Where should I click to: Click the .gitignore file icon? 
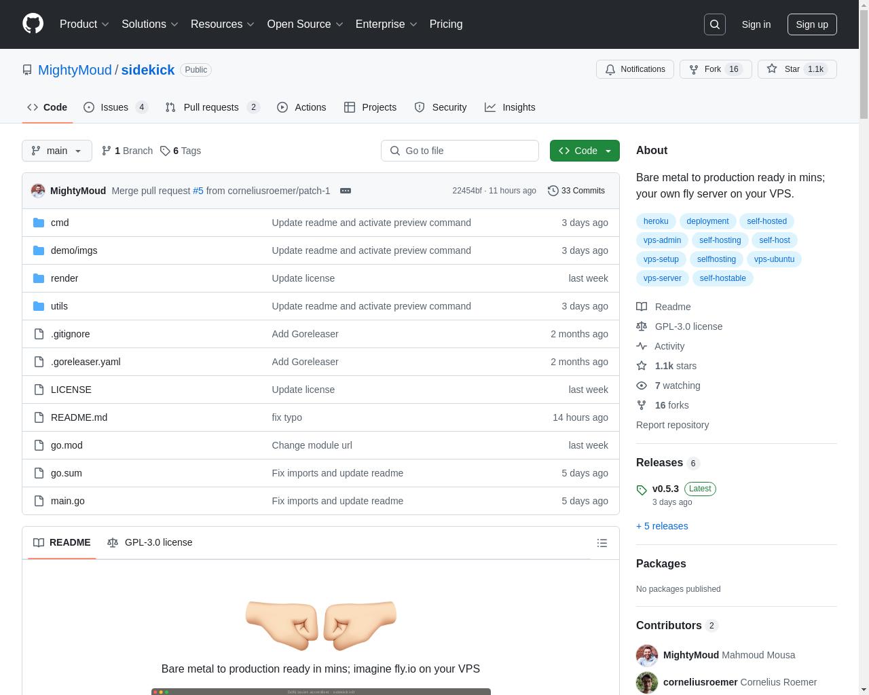click(x=39, y=334)
